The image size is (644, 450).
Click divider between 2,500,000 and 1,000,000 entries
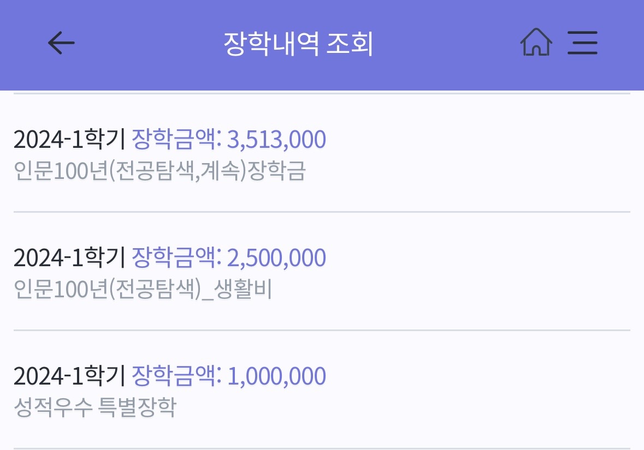pos(322,330)
